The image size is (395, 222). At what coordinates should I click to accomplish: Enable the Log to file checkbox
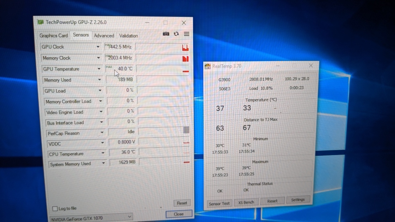(55, 209)
